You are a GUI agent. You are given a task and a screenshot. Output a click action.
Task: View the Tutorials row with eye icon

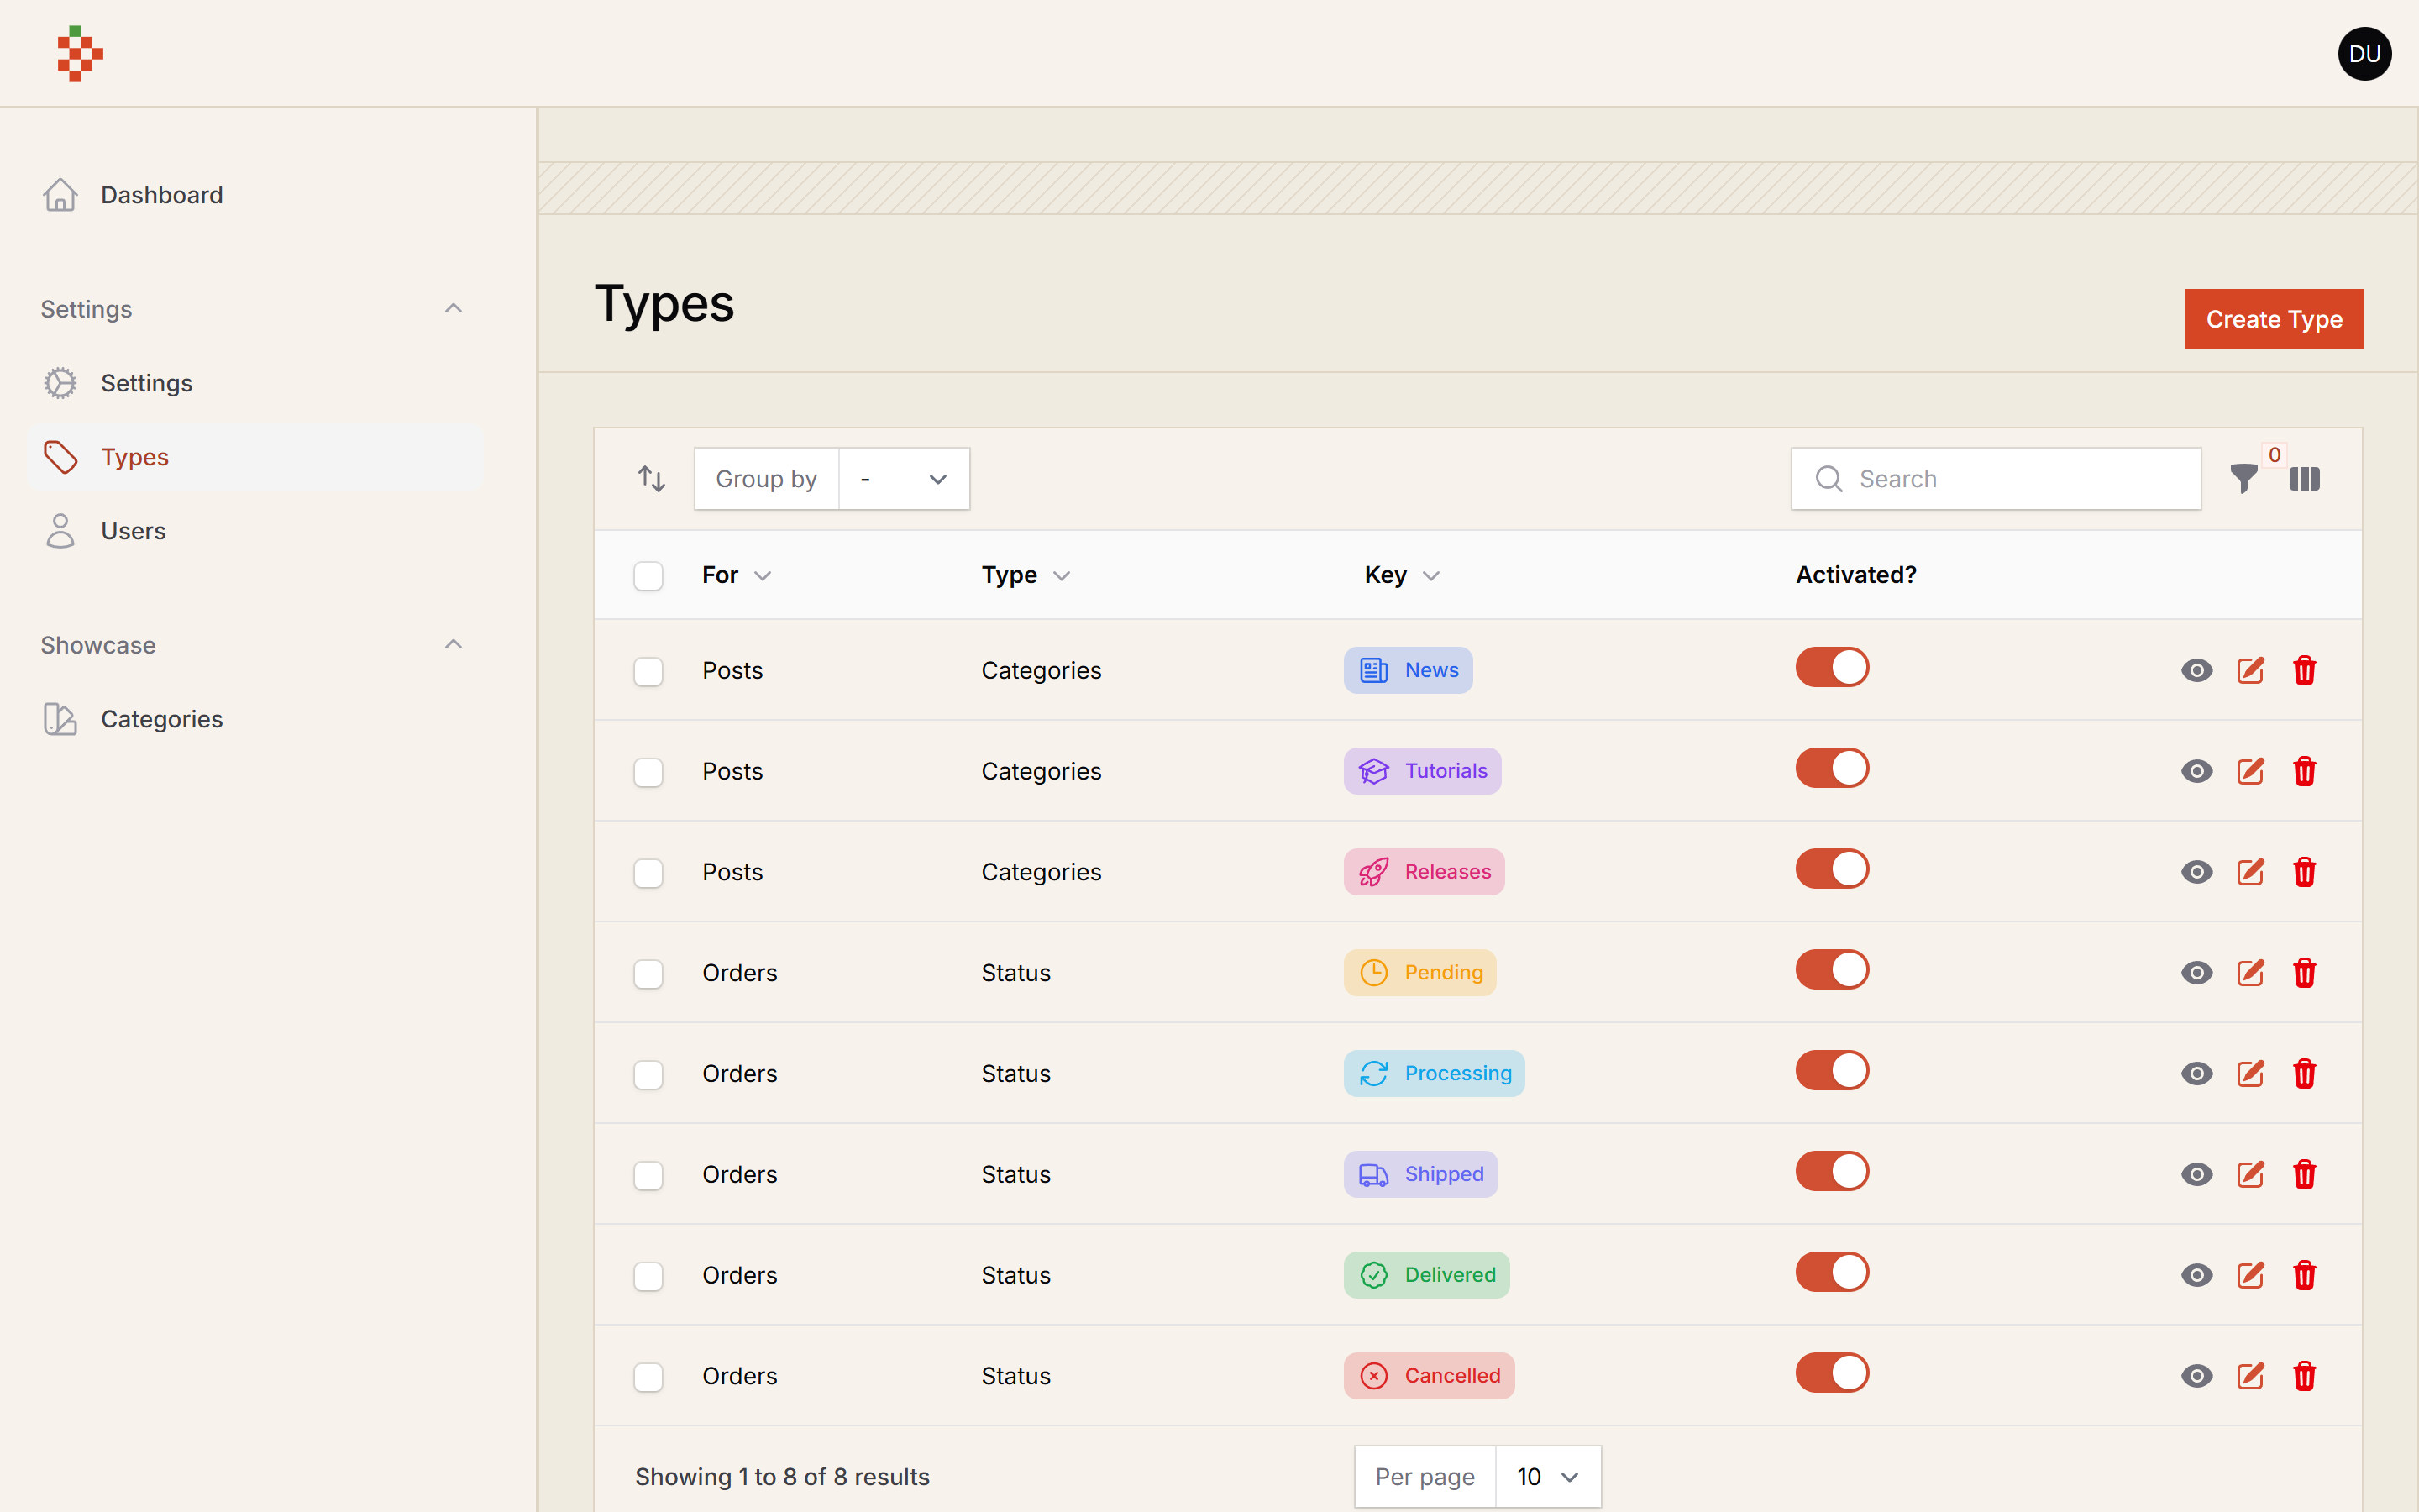(x=2196, y=771)
